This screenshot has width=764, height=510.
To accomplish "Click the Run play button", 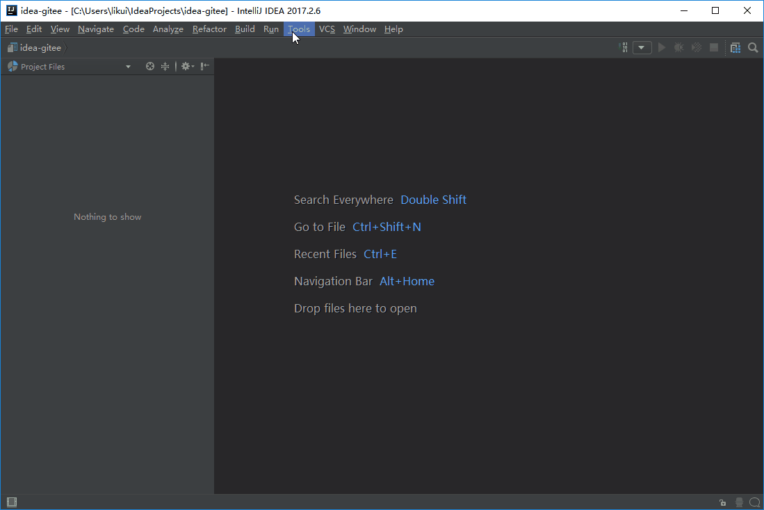I will tap(662, 47).
